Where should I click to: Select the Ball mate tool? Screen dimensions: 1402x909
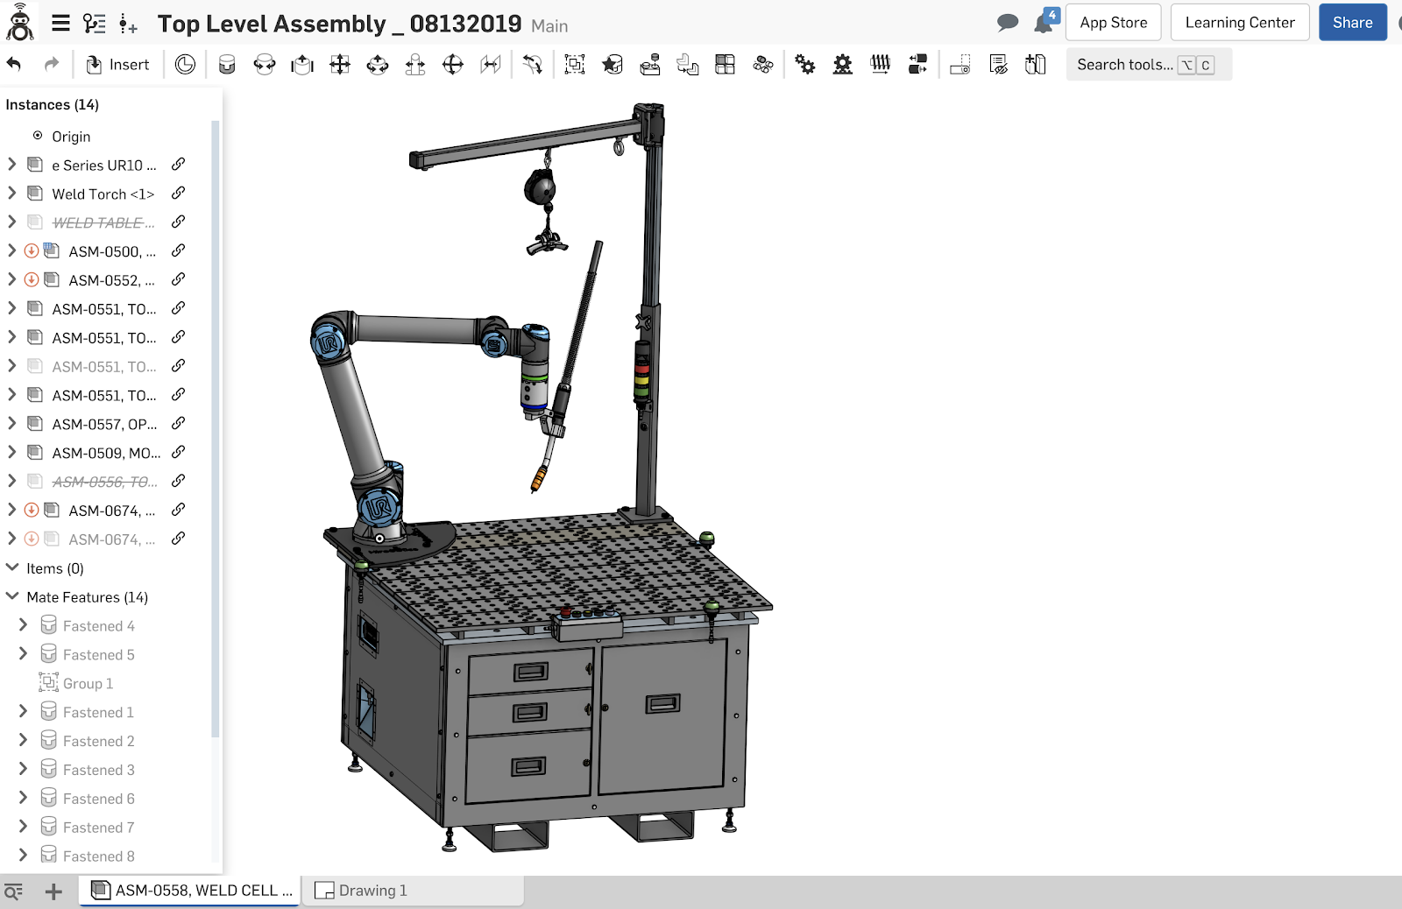tap(453, 65)
